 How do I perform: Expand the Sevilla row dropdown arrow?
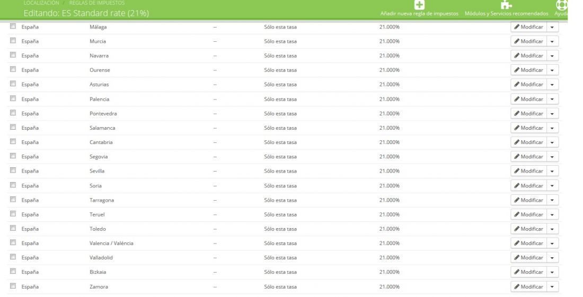coord(552,171)
